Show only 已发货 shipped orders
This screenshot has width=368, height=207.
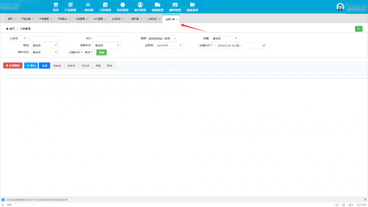pos(85,66)
